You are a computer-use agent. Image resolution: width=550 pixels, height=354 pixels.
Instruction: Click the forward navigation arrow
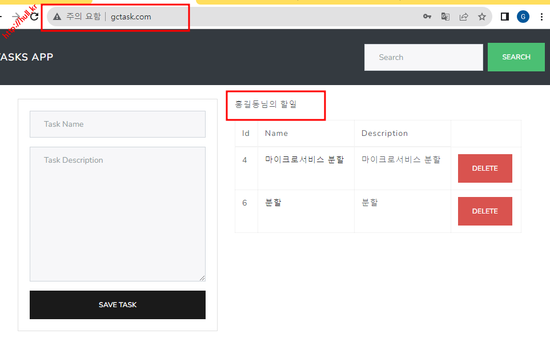tap(17, 17)
